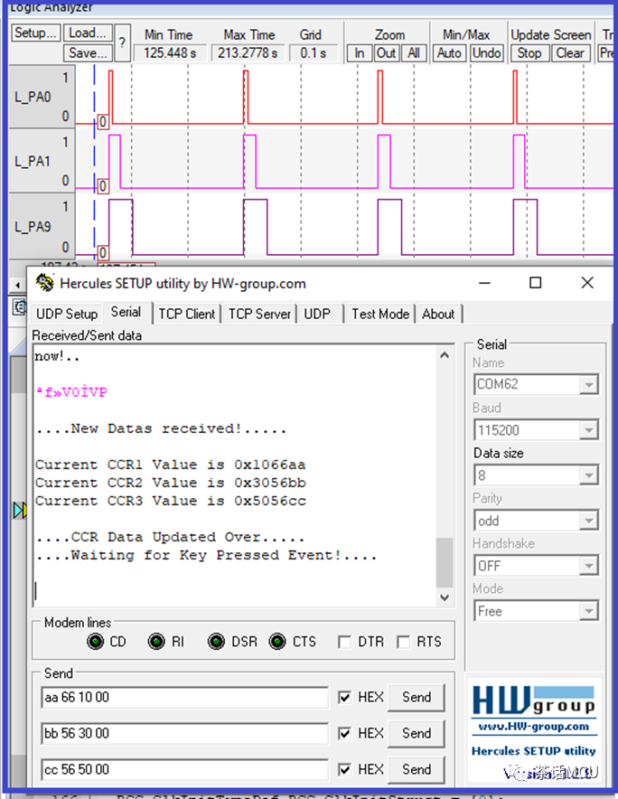Screen dimensions: 618x799
Task: Click 'Current CCR1 Value is 0x1066aa' line
Action: pyautogui.click(x=170, y=465)
